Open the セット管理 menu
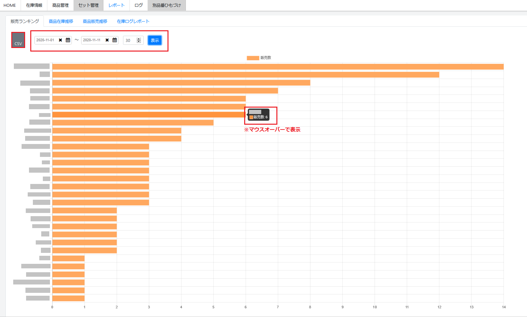Image resolution: width=527 pixels, height=317 pixels. [89, 5]
